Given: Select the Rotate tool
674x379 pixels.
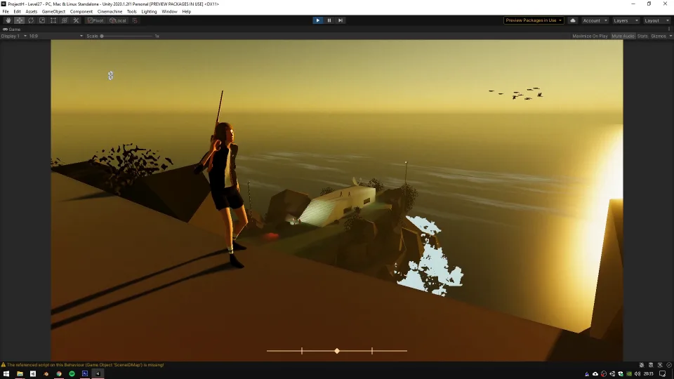Looking at the screenshot, I should click(x=31, y=20).
